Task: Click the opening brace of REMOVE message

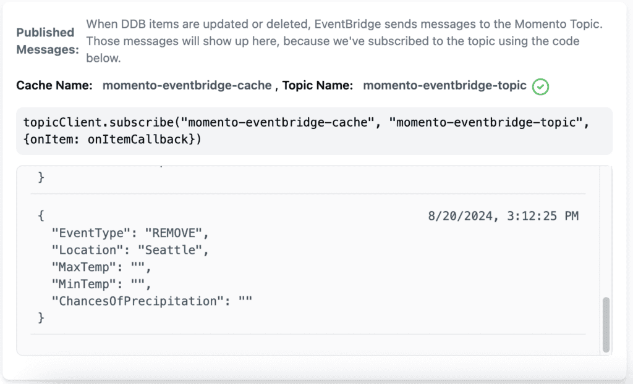Action: 41,216
